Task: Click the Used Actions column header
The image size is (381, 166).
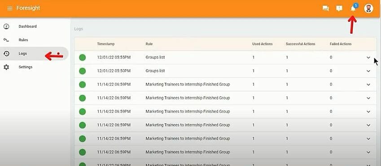Action: pos(263,44)
